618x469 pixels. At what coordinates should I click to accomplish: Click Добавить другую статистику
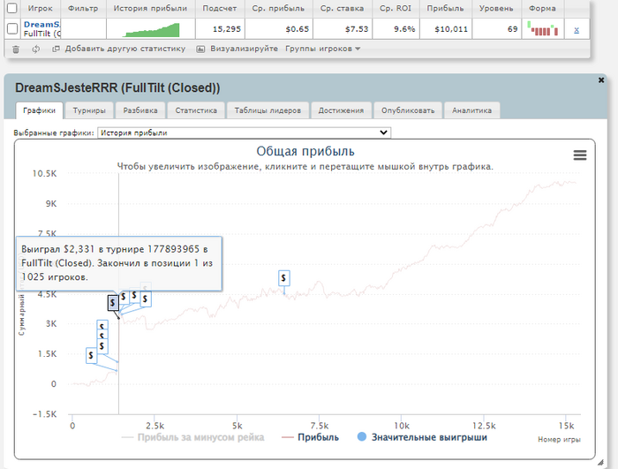pos(118,49)
